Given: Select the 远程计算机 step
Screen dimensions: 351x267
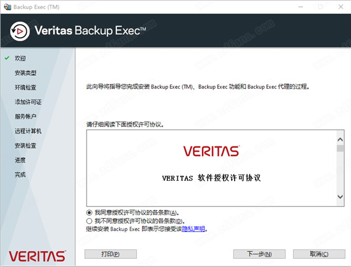Looking at the screenshot, I should tap(28, 131).
